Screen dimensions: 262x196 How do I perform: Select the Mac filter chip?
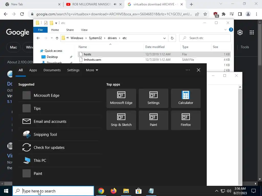click(x=13, y=47)
